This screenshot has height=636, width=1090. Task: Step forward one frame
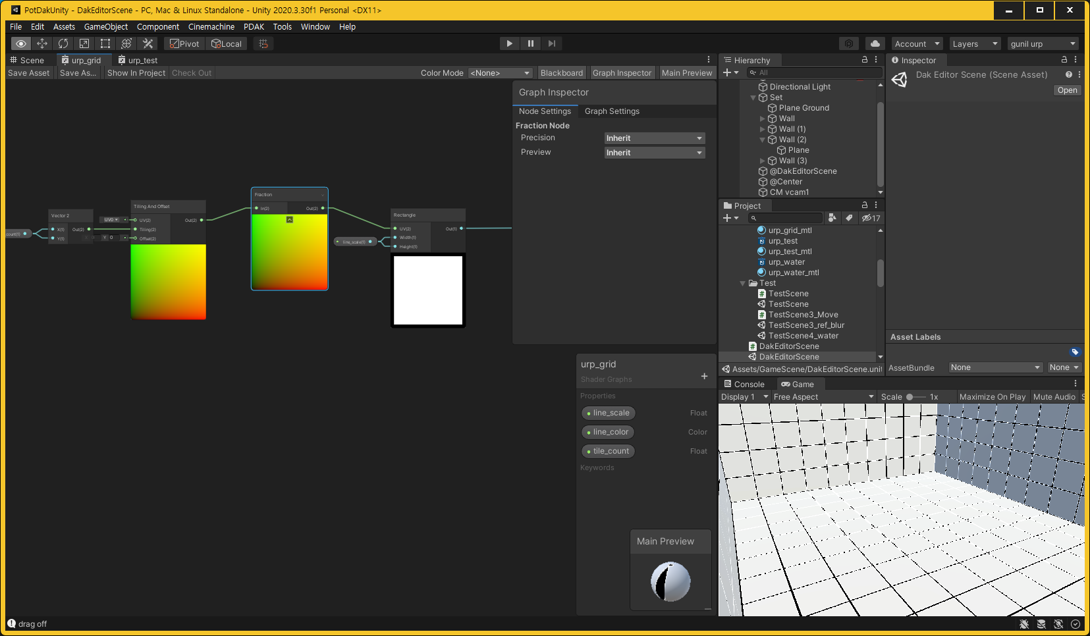coord(551,43)
